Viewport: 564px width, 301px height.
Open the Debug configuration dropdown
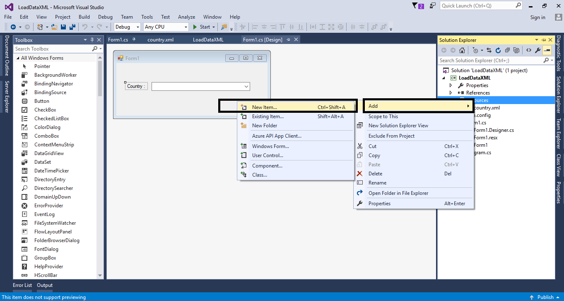tap(138, 27)
